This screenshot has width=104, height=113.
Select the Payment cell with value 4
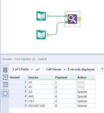(65, 101)
